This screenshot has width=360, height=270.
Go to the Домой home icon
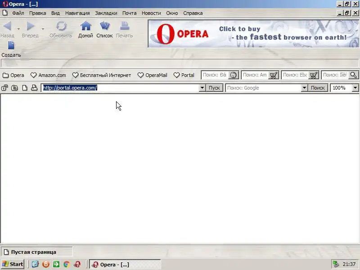click(x=85, y=26)
